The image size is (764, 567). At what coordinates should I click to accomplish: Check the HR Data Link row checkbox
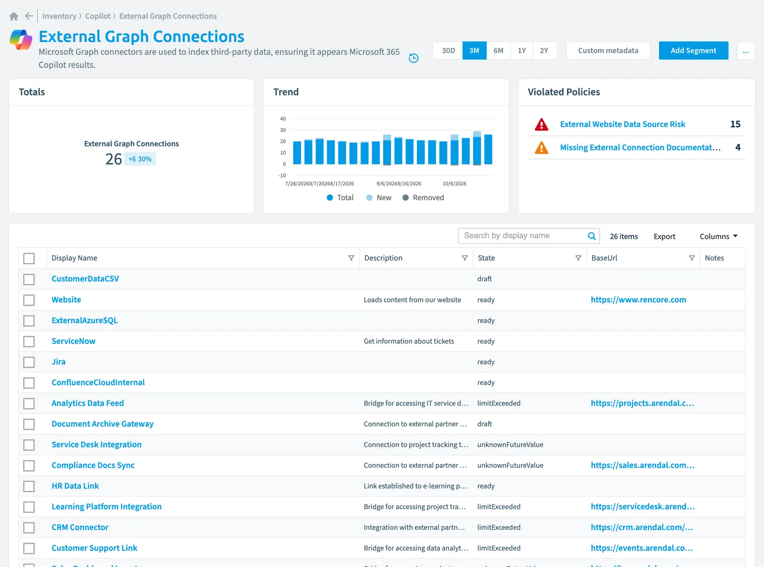tap(29, 486)
